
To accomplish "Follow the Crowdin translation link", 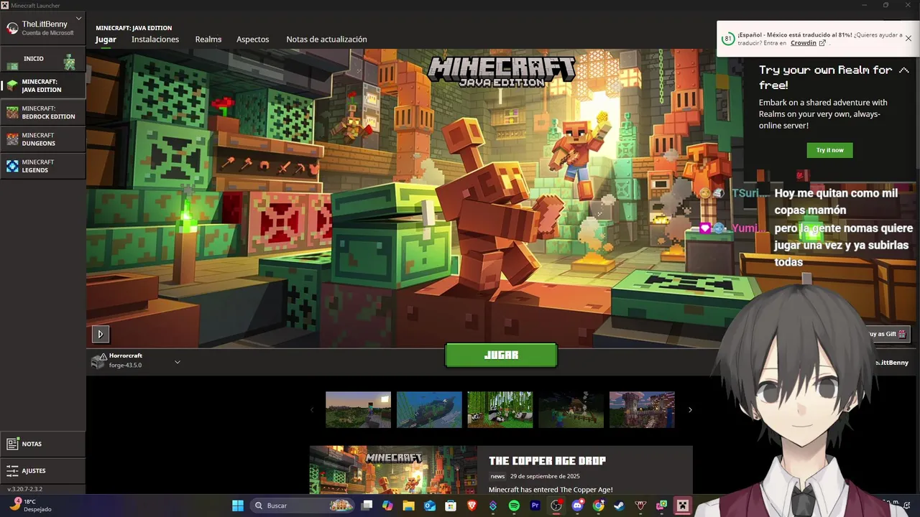I will point(804,43).
